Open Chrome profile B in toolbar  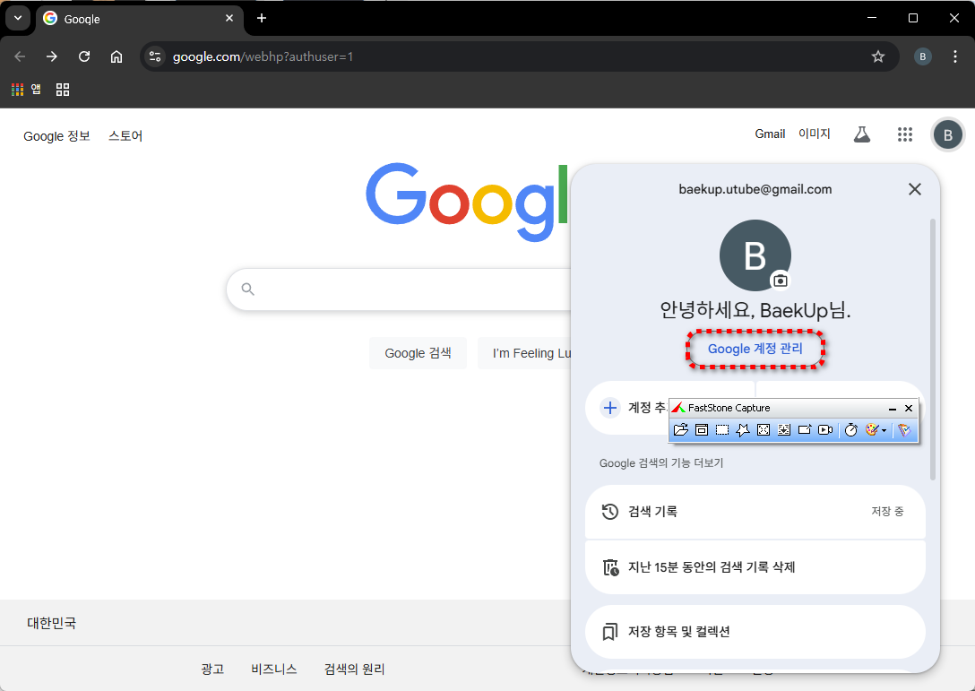tap(923, 56)
